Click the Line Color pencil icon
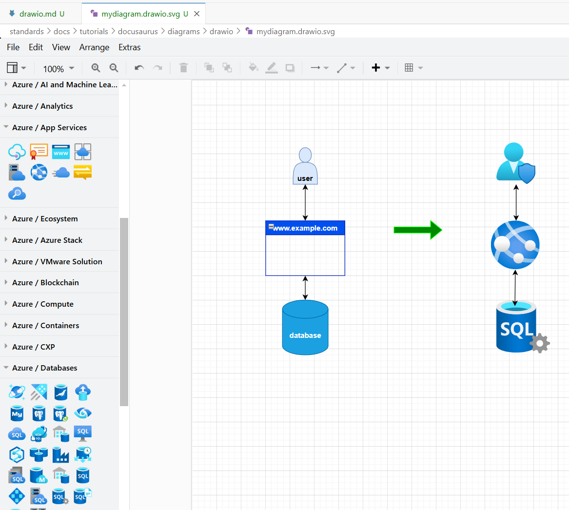This screenshot has width=569, height=510. click(272, 68)
